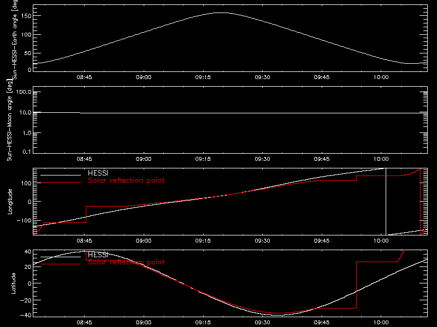This screenshot has width=437, height=327.
Task: Click 09:15 time label under Longitude plot
Action: [x=203, y=241]
